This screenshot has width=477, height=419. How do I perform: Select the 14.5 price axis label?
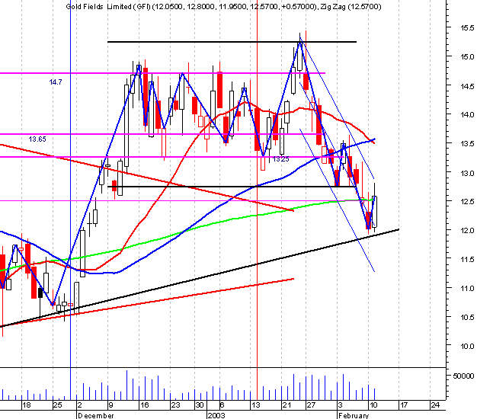(x=467, y=86)
